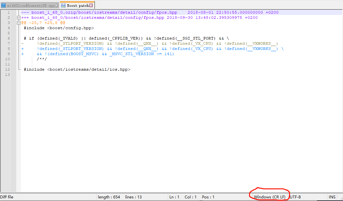Click the /**/ comment on line 10

coord(41,59)
